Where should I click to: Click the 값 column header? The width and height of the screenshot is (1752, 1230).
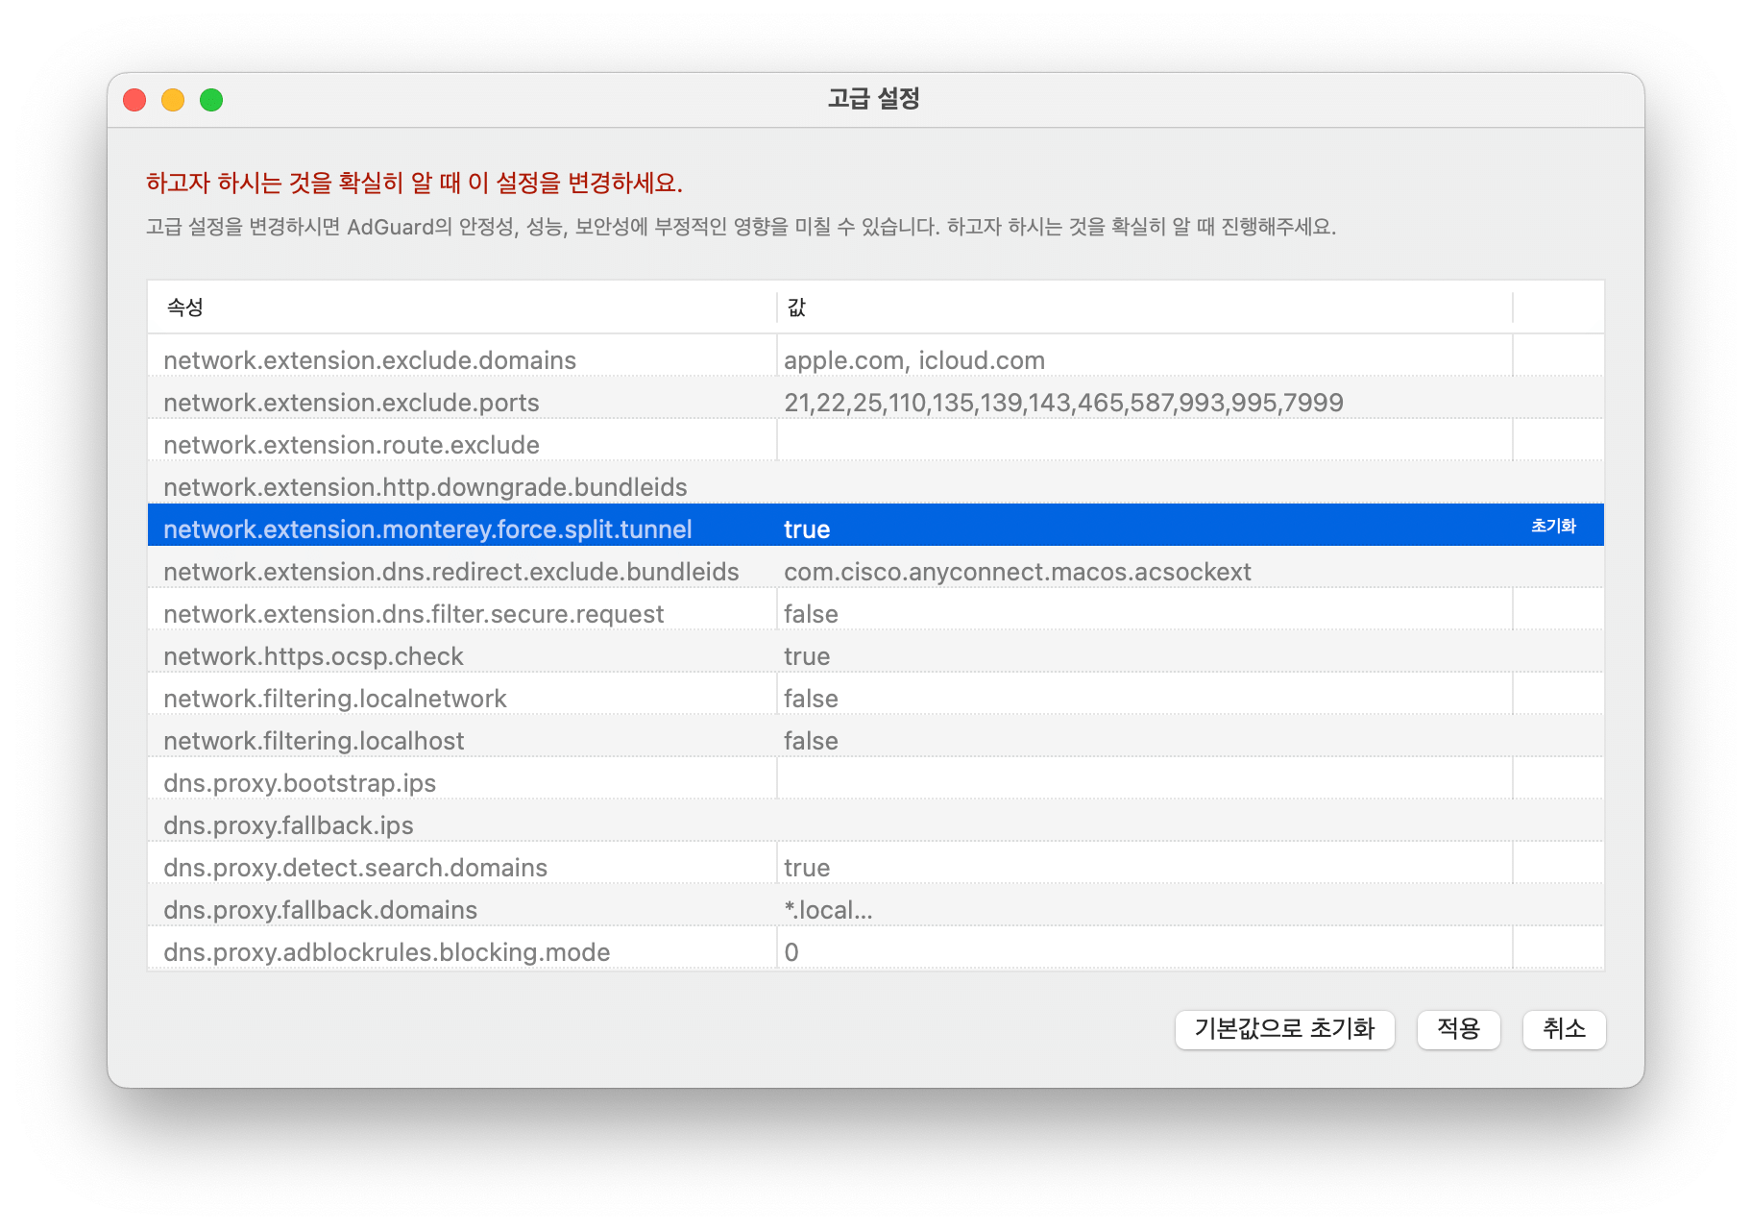pos(796,307)
